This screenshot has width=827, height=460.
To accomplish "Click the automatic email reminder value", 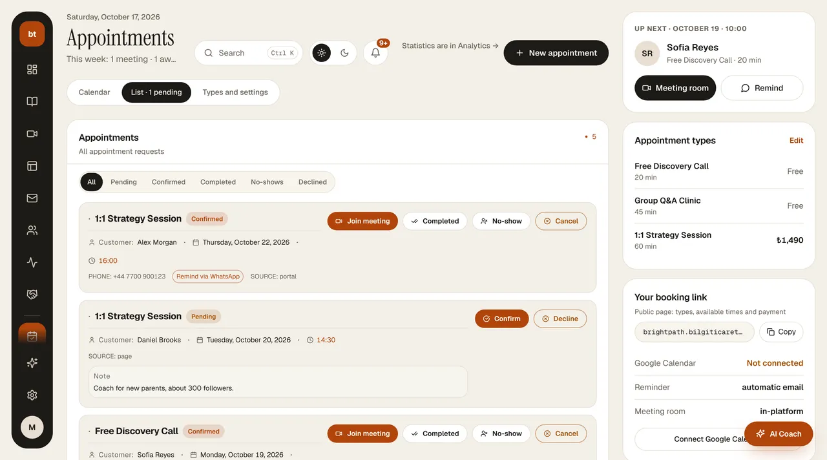I will [x=773, y=387].
